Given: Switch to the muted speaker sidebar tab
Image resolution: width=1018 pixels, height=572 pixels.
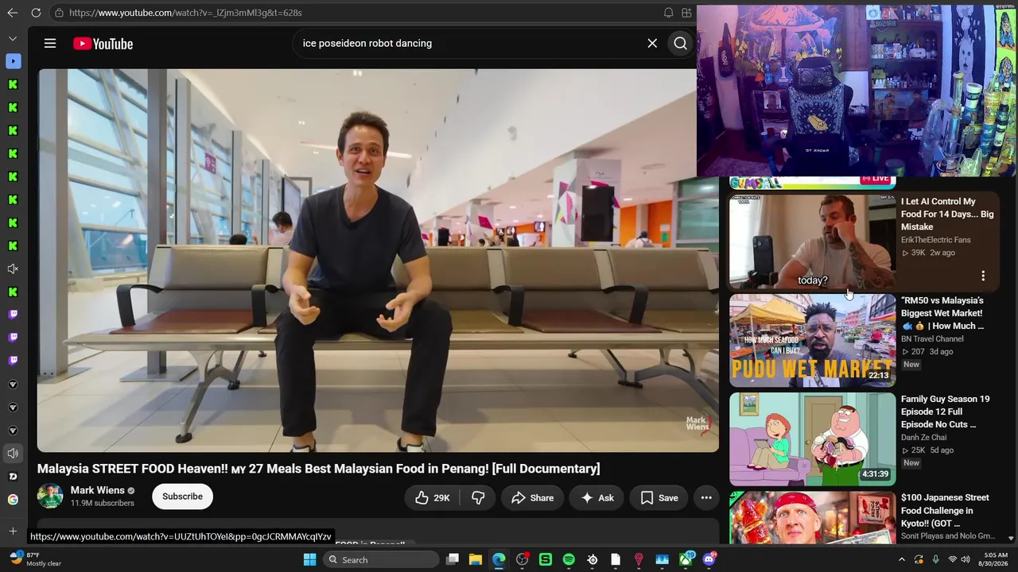Looking at the screenshot, I should click(x=13, y=269).
